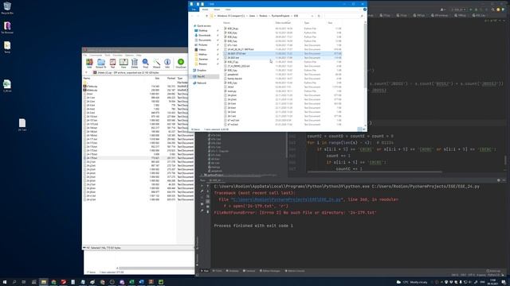Screen dimensions: 510x286
Task: Switch to the Explorer Share ribbon tab
Action: [x=217, y=10]
